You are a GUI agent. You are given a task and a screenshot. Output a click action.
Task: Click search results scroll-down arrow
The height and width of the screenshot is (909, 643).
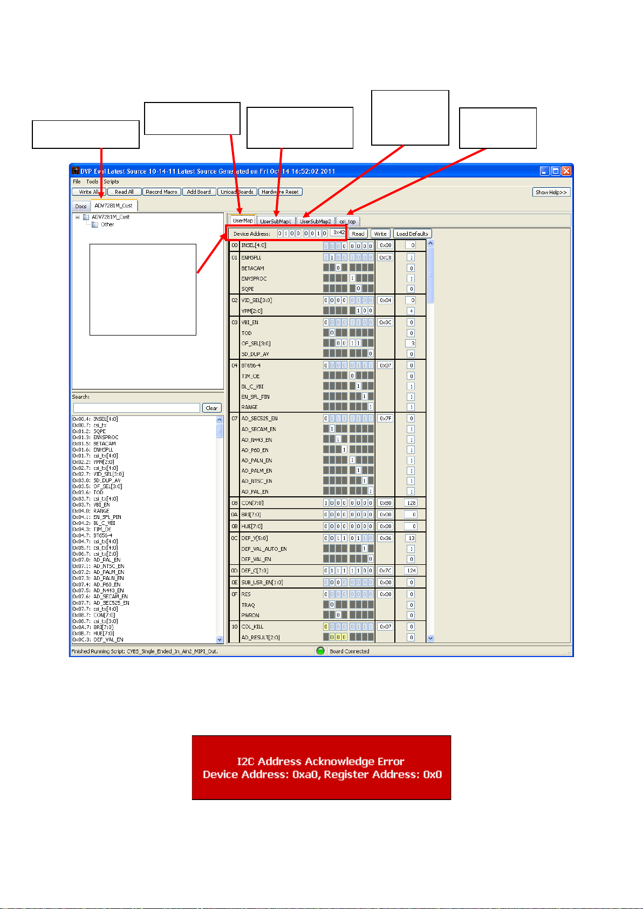point(220,639)
